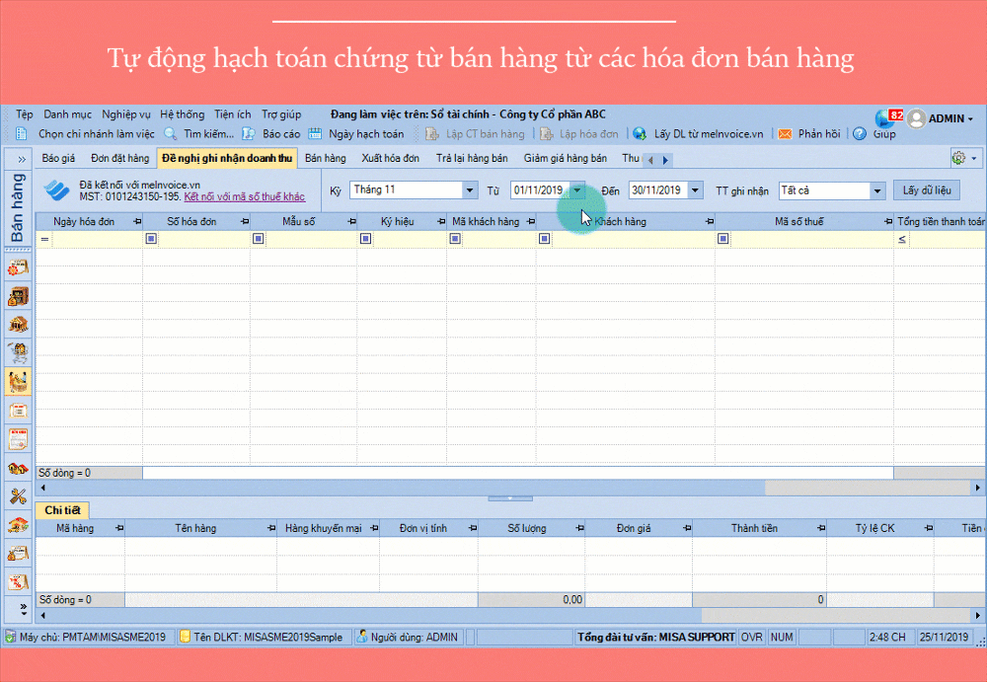This screenshot has height=682, width=987.
Task: Click the bank building module icon in sidebar
Action: pyautogui.click(x=18, y=324)
